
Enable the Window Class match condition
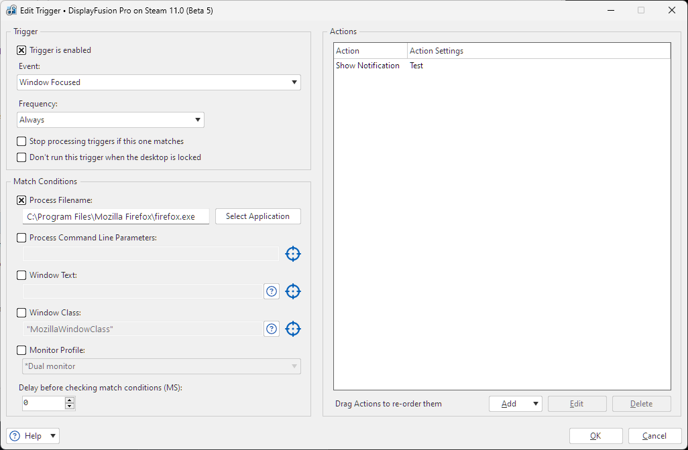(21, 313)
